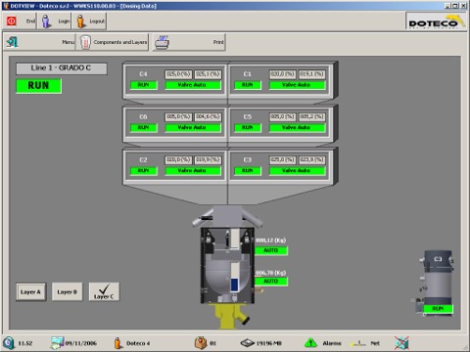Click C5 actual value 005,2 (%)

(311, 117)
